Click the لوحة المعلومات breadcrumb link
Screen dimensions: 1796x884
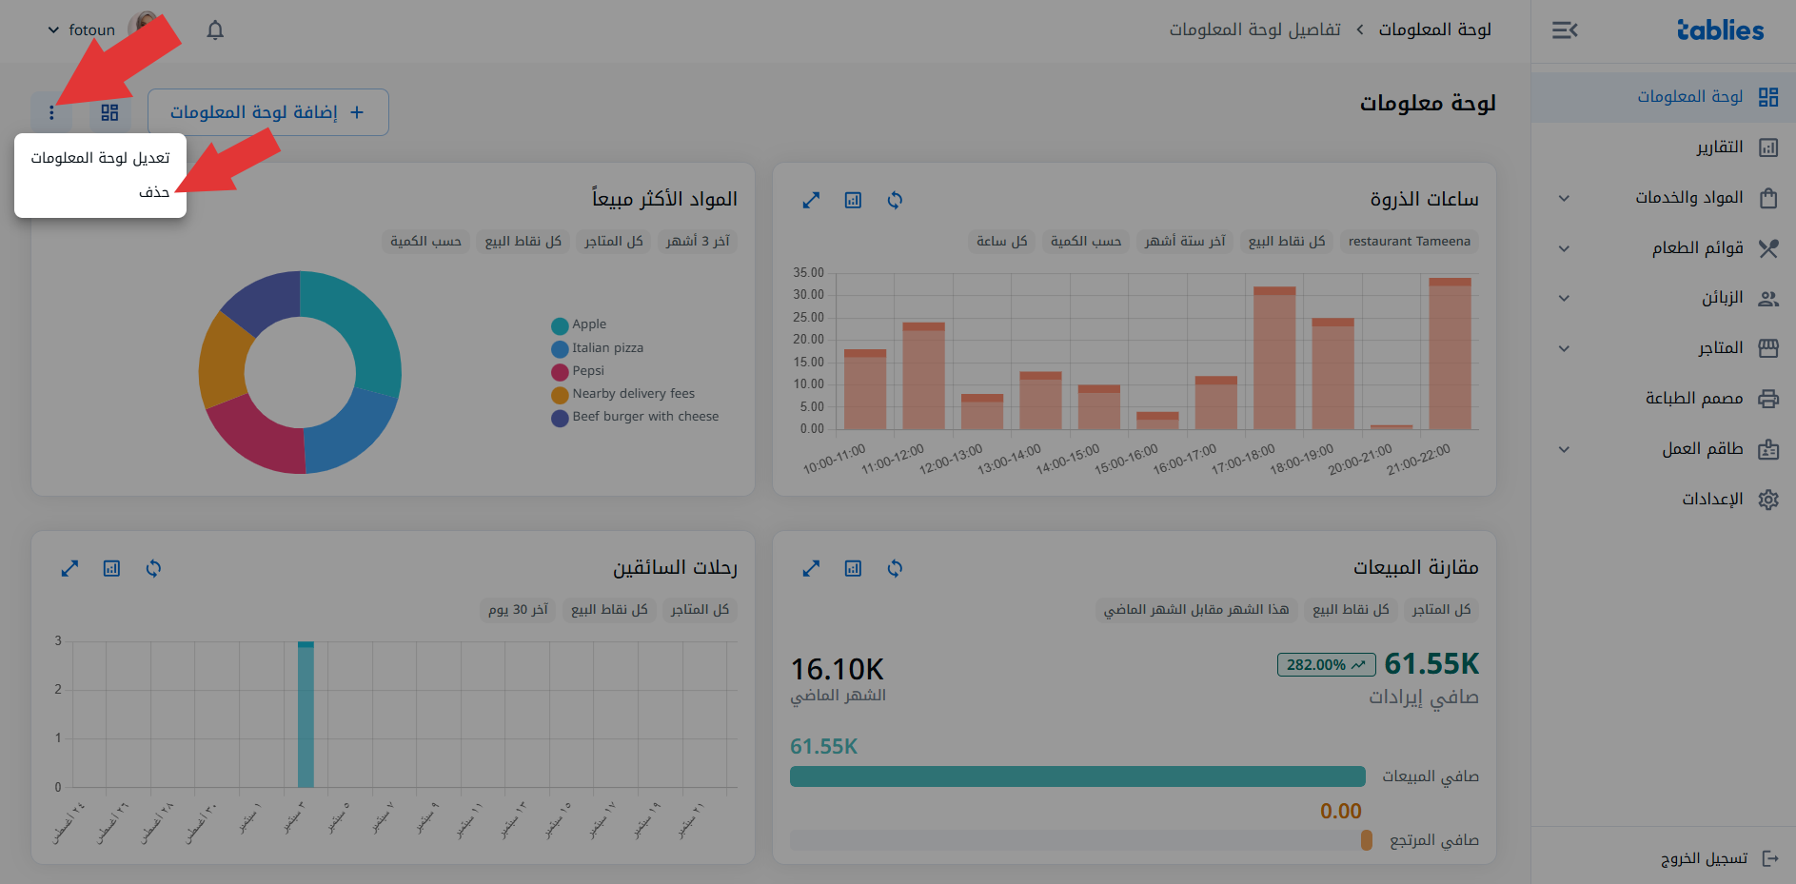coord(1434,30)
